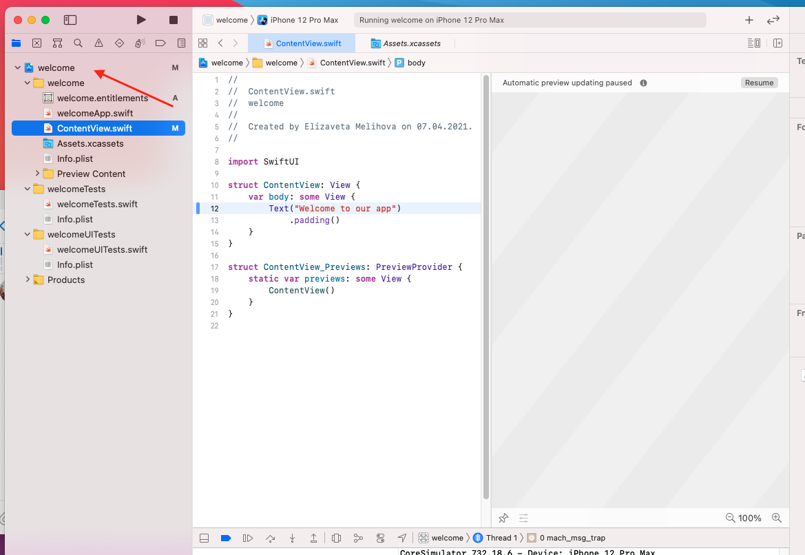Collapse the welcomeTests folder

click(x=28, y=189)
